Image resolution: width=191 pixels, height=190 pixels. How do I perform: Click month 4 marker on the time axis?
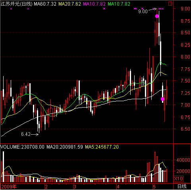pyautogui.click(x=118, y=187)
